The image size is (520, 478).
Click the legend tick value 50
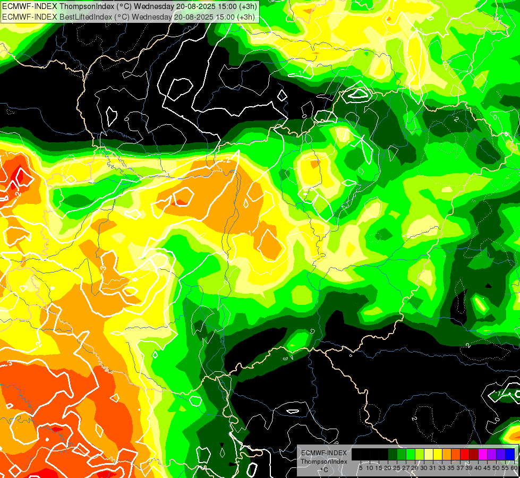496,468
